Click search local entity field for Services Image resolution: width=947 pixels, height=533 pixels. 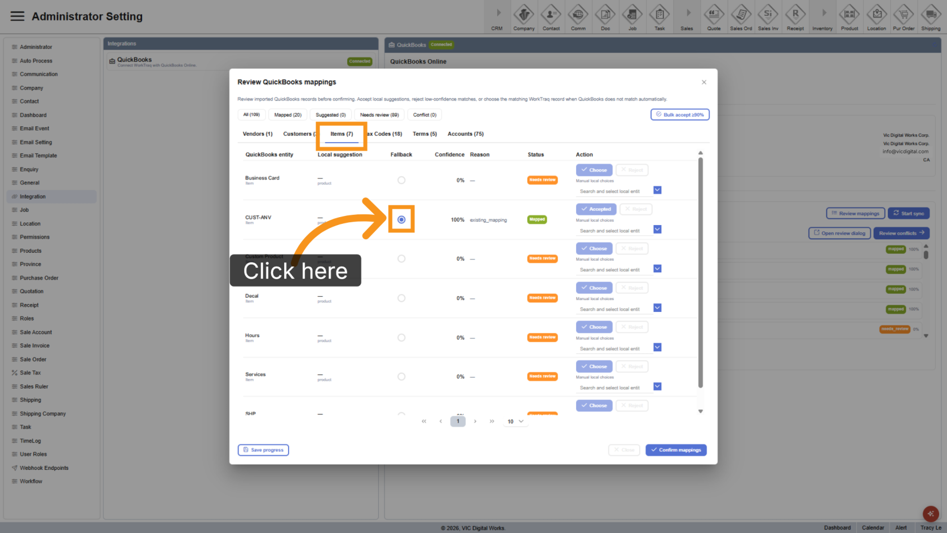point(614,387)
